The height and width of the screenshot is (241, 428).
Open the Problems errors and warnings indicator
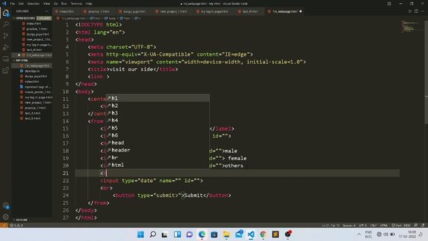click(16, 226)
